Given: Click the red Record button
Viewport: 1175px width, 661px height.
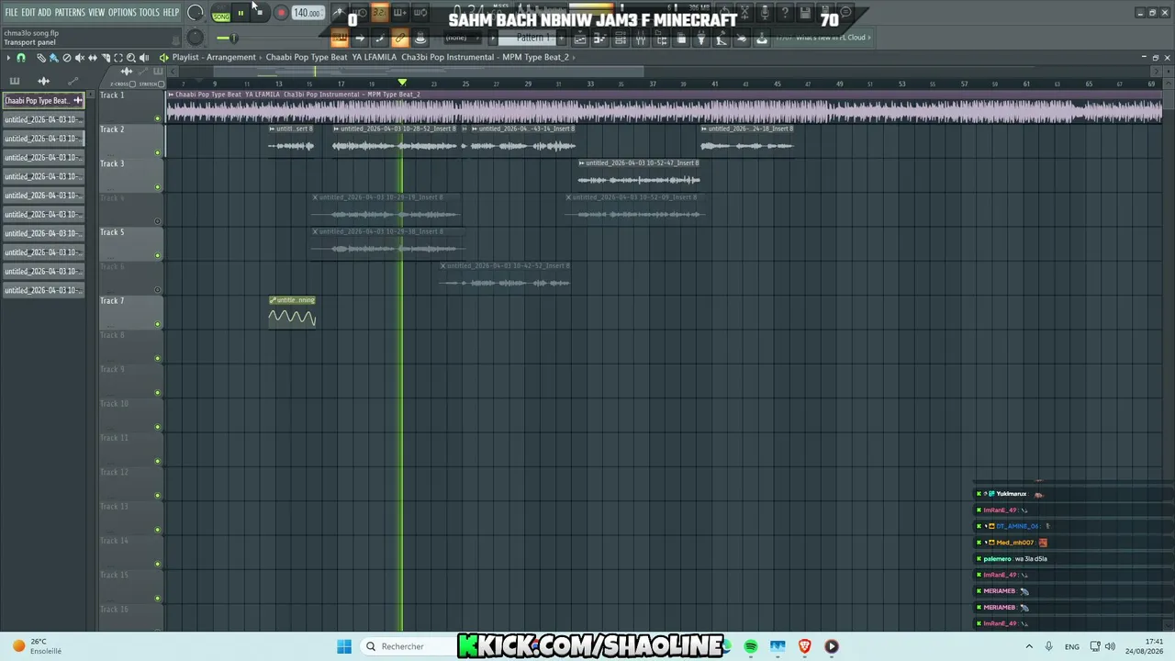Looking at the screenshot, I should click(x=281, y=13).
